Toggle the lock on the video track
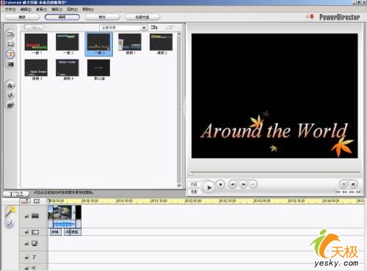Image resolution: width=367 pixels, height=271 pixels. 27,216
